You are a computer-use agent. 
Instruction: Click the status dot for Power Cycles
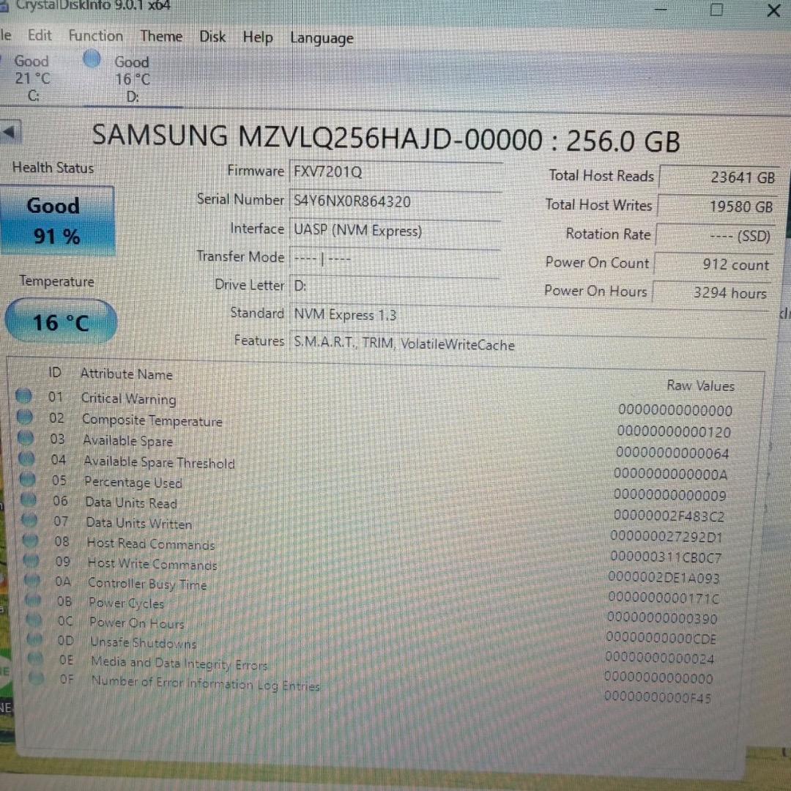[33, 600]
